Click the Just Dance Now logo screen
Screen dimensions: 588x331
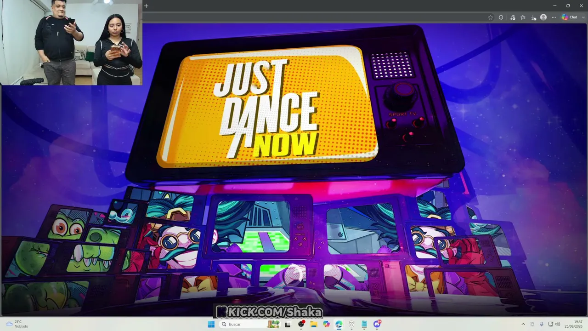click(267, 107)
